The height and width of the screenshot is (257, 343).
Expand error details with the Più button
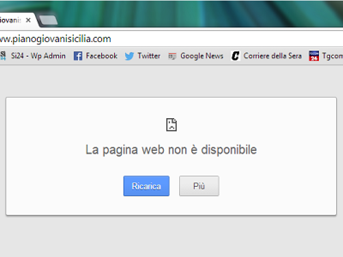199,186
